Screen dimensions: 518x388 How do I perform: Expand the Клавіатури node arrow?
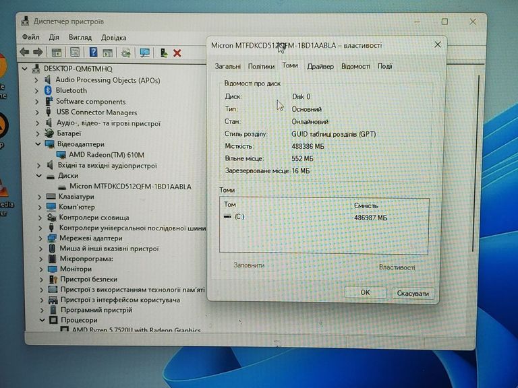[40, 197]
